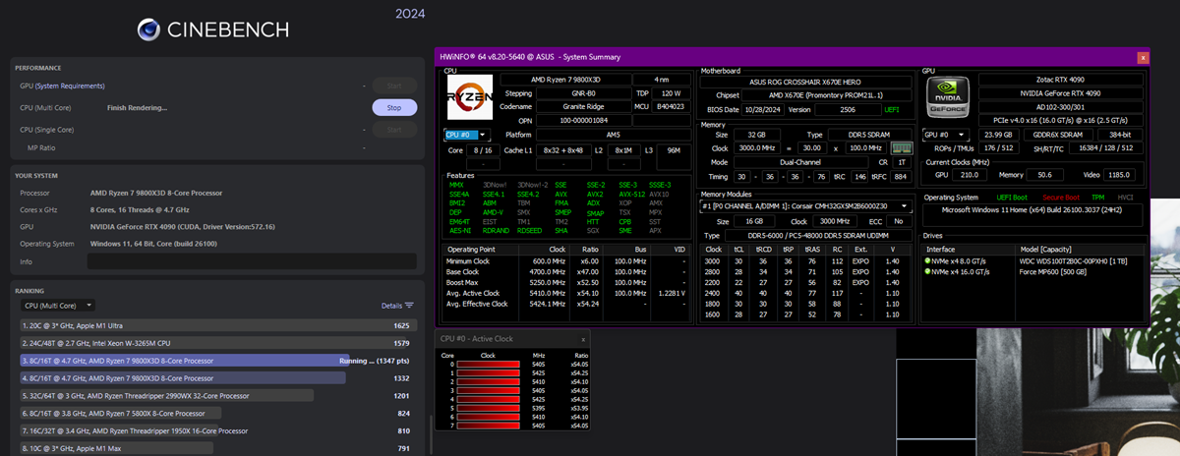Click green status dot for NVMe x4 16.0 GT/s
The width and height of the screenshot is (1180, 456).
tap(928, 272)
